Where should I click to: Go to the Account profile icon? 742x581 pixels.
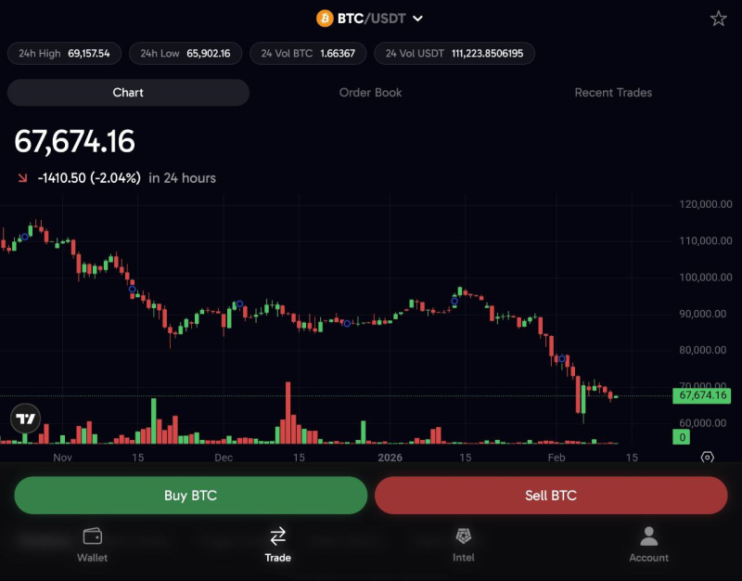point(648,536)
